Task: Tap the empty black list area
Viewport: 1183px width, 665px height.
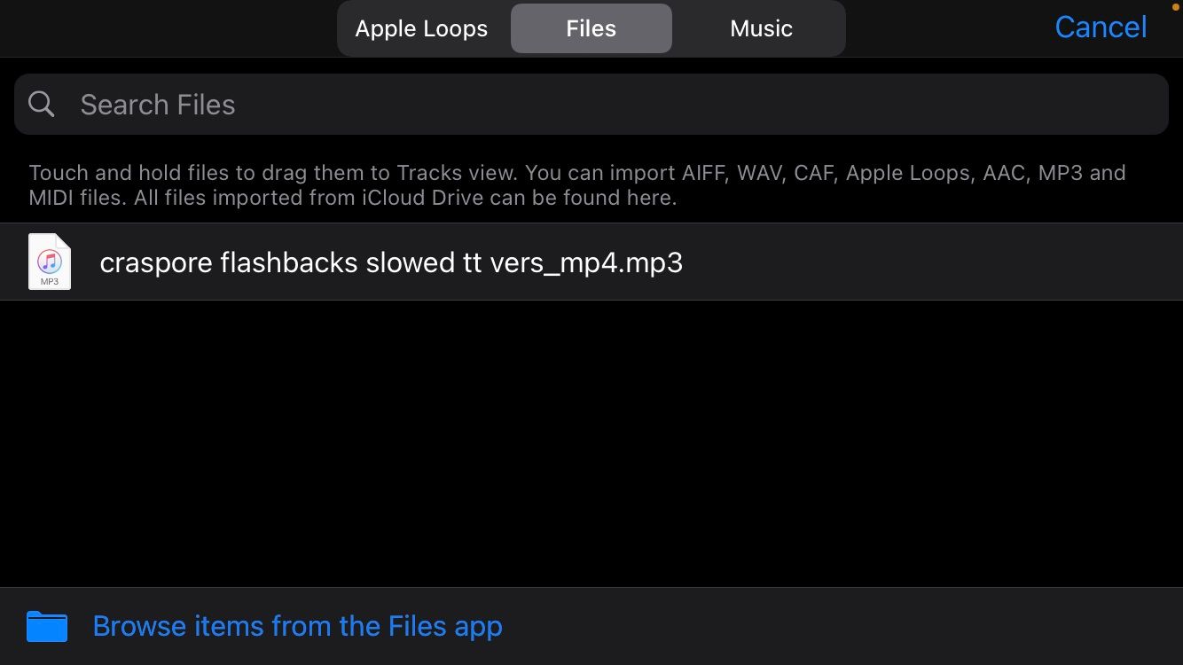Action: click(x=591, y=443)
